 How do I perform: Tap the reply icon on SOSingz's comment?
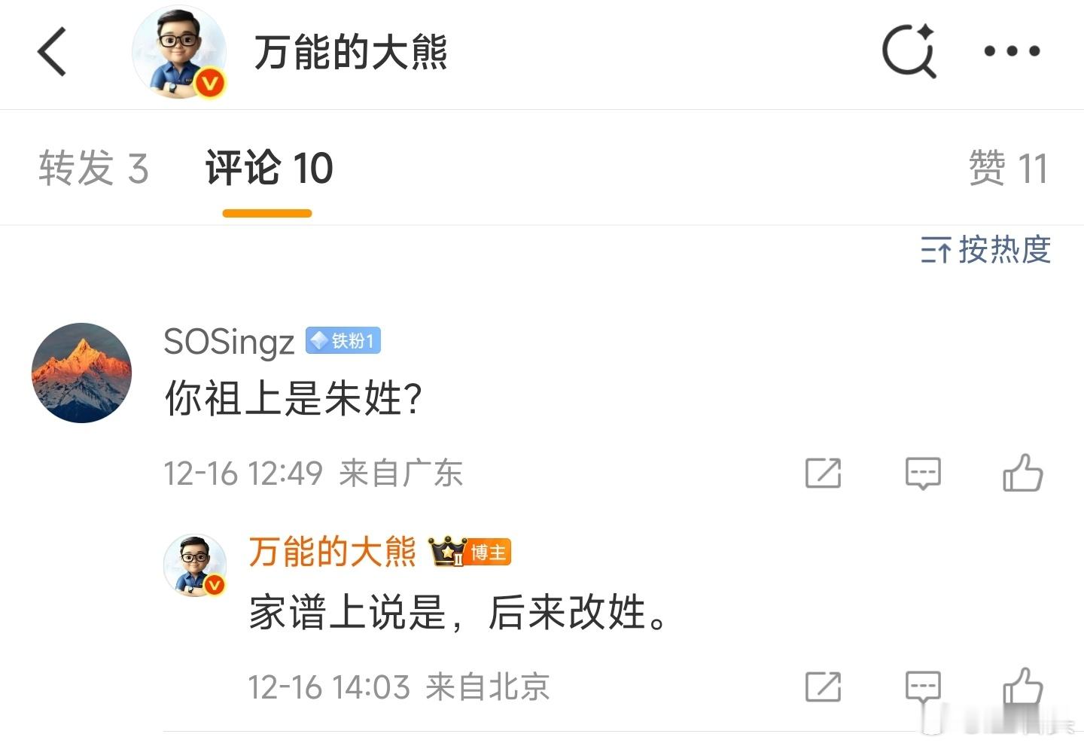pos(922,473)
